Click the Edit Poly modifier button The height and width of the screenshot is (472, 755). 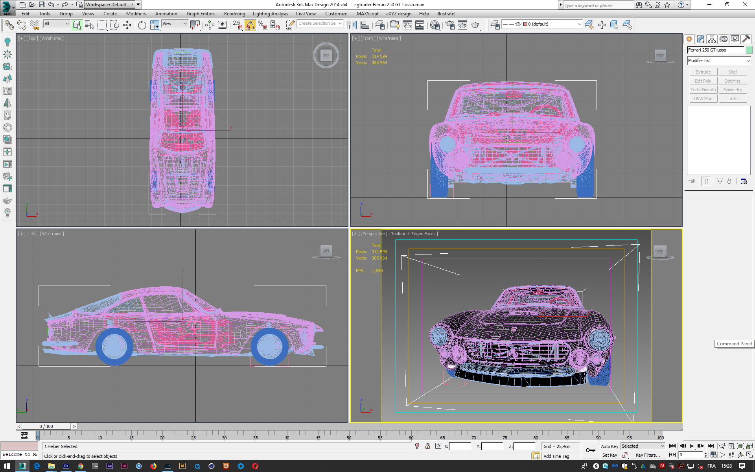703,81
